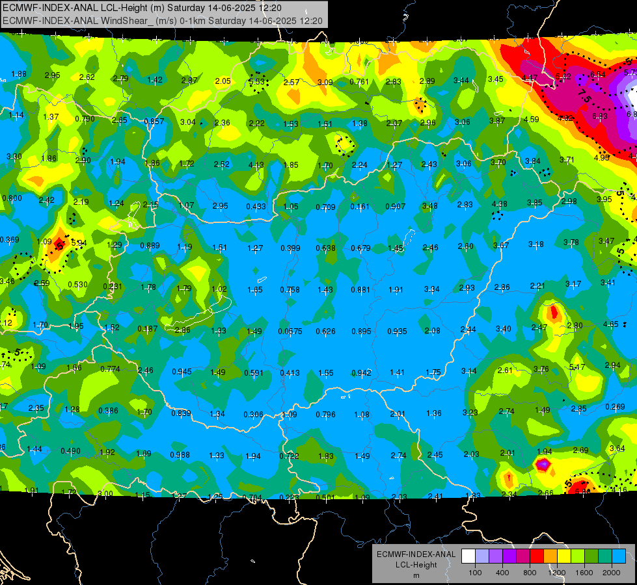
Task: Click the wind shear value 0.889
Action: [x=150, y=246]
